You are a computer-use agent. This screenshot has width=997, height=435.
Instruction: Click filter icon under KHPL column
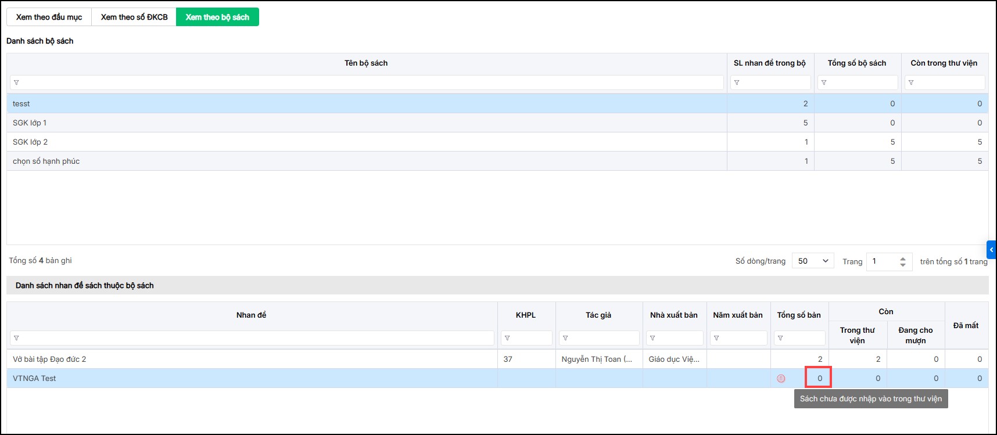507,338
